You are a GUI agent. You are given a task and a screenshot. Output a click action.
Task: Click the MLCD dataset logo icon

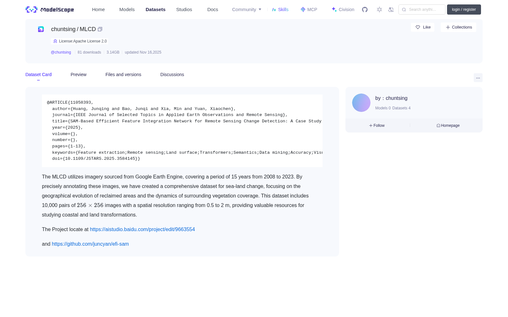pos(41,29)
